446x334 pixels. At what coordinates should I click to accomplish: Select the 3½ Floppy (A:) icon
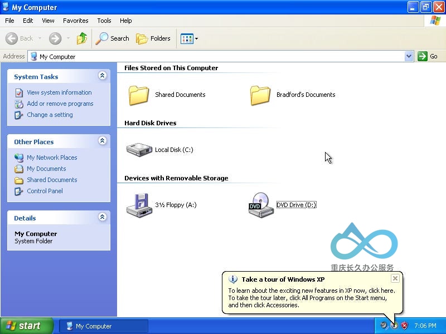pos(139,205)
